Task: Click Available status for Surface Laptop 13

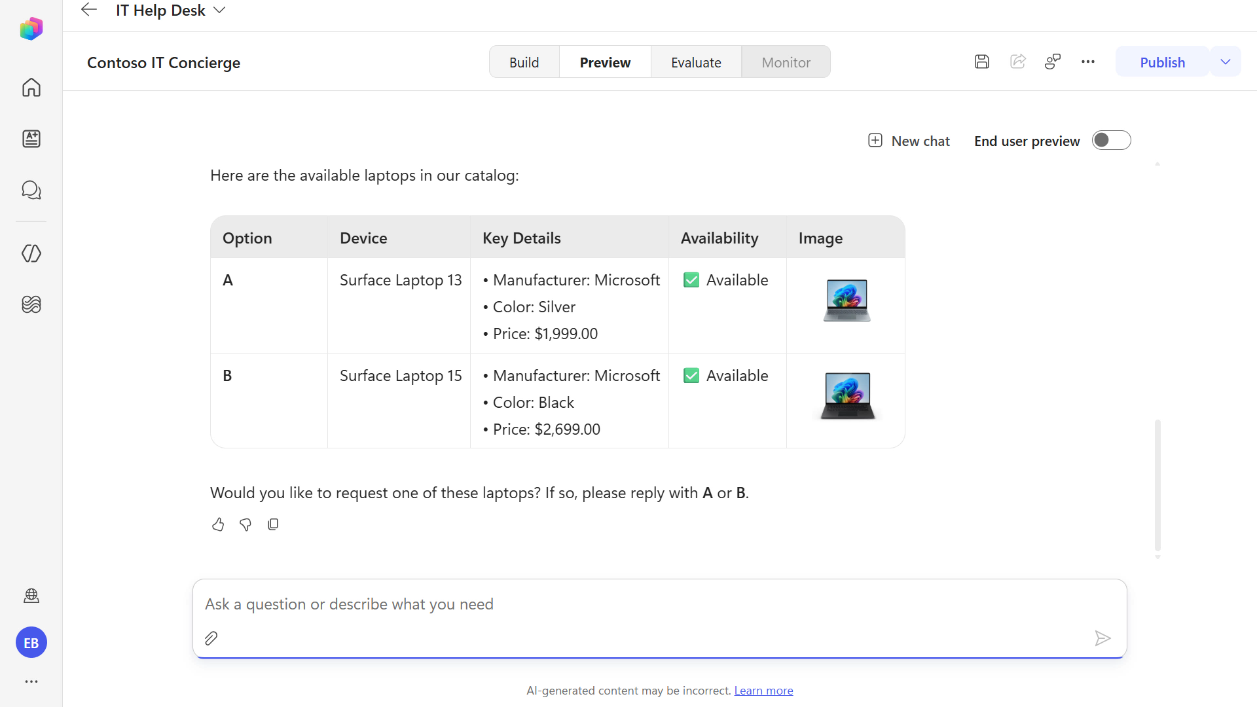Action: point(726,280)
